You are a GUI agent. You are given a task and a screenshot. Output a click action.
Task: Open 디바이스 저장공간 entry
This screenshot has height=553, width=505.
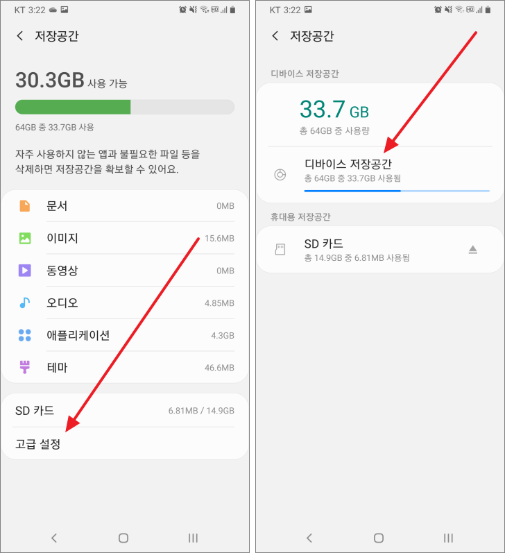pos(380,175)
